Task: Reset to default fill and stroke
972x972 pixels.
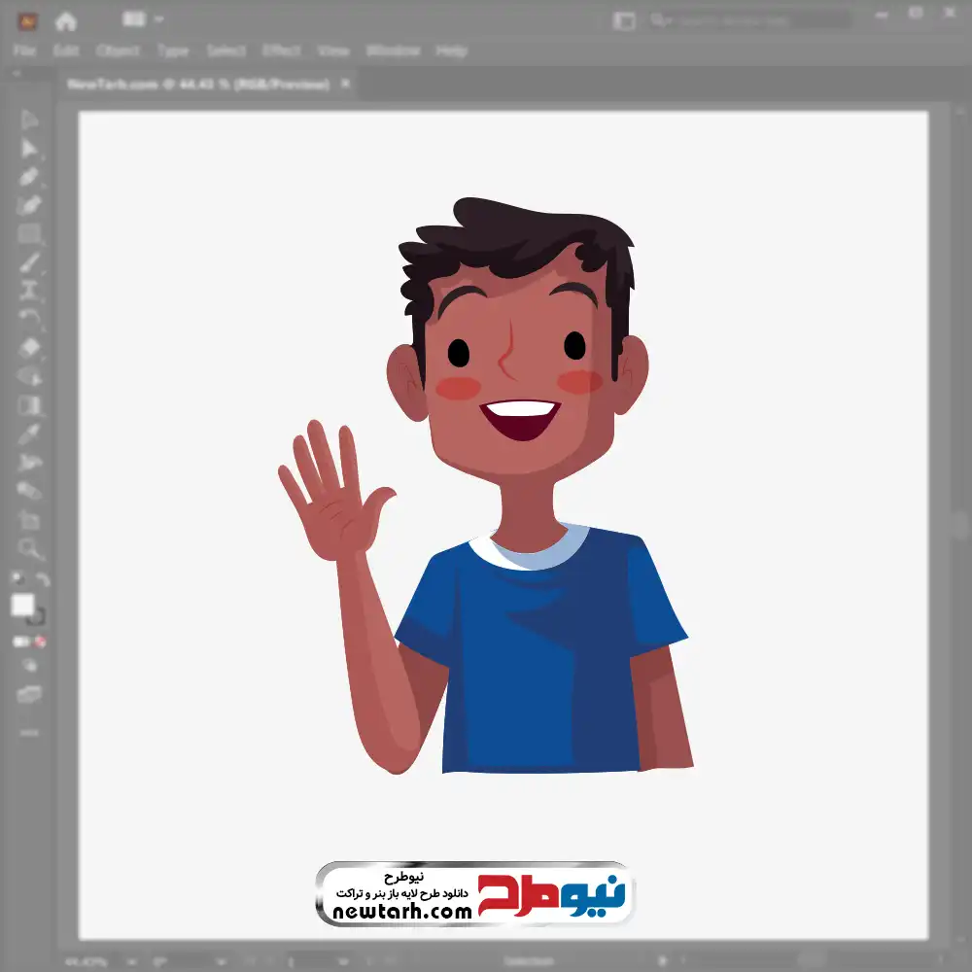Action: pyautogui.click(x=17, y=580)
